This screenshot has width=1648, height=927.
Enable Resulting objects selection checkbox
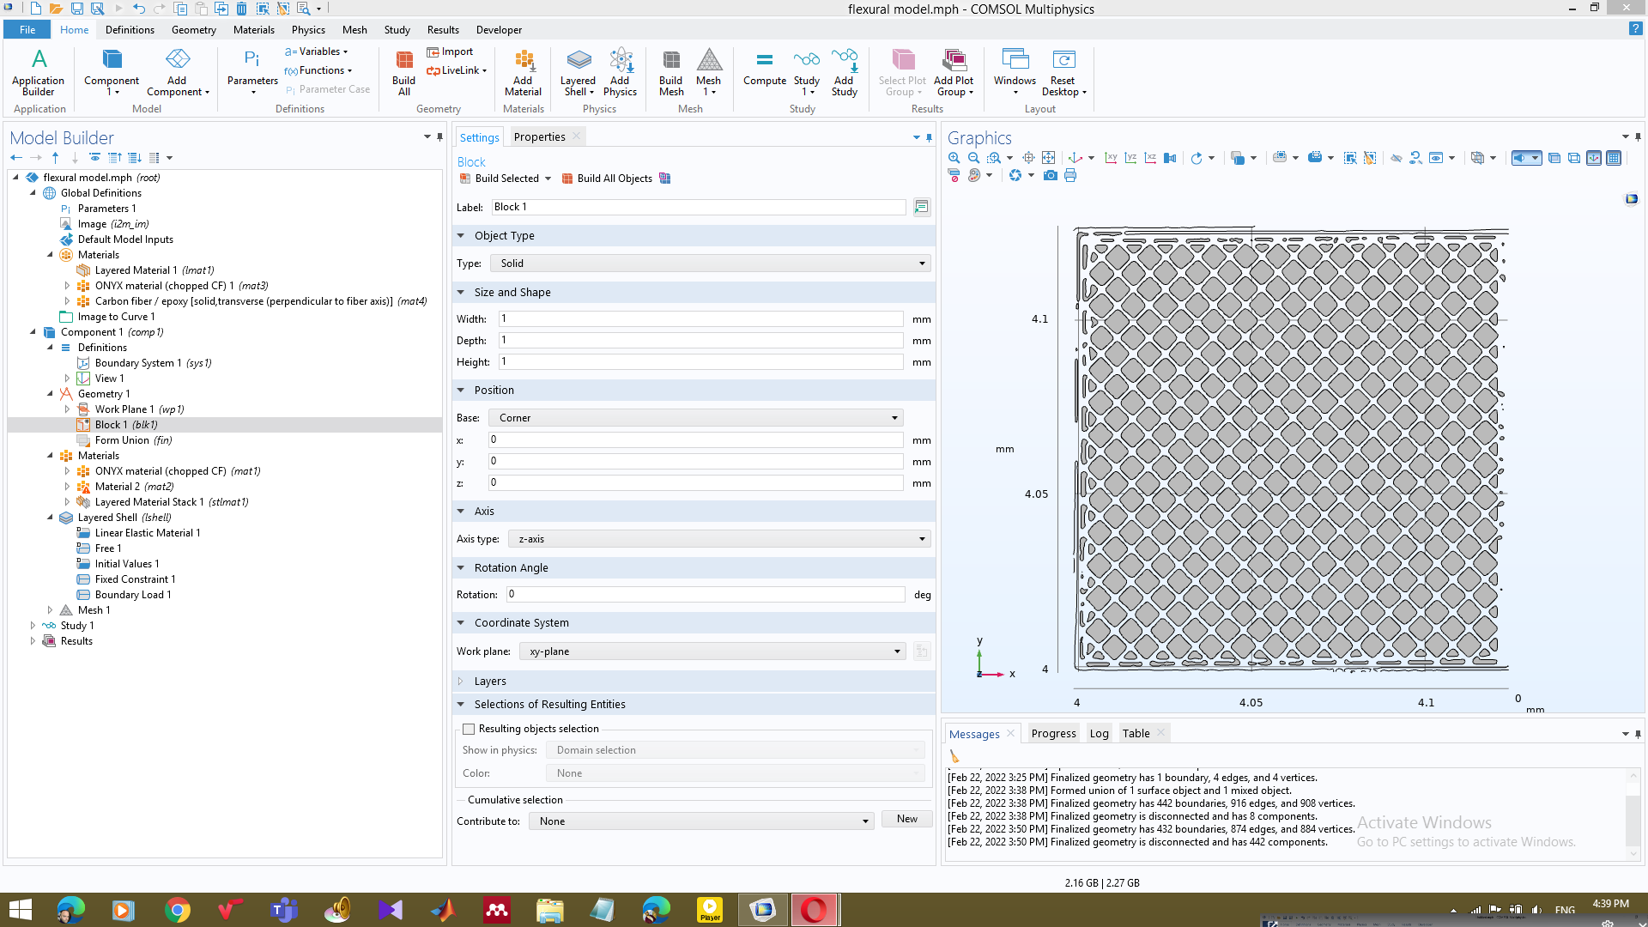(469, 729)
